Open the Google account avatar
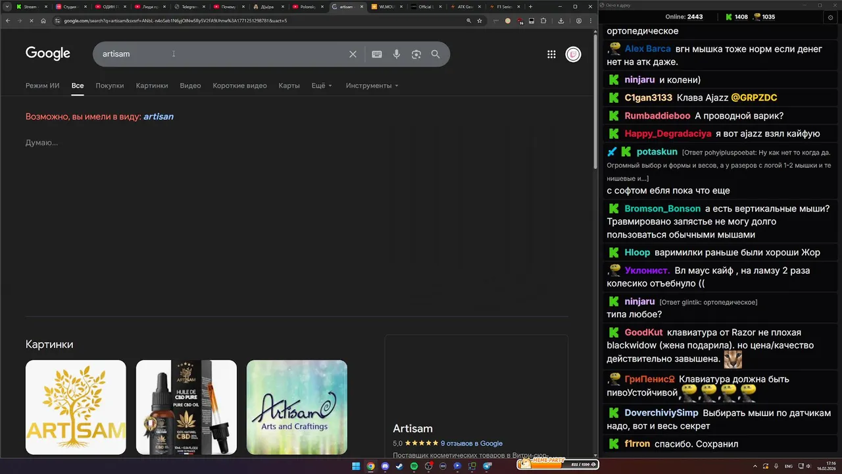The image size is (842, 474). coord(574,54)
